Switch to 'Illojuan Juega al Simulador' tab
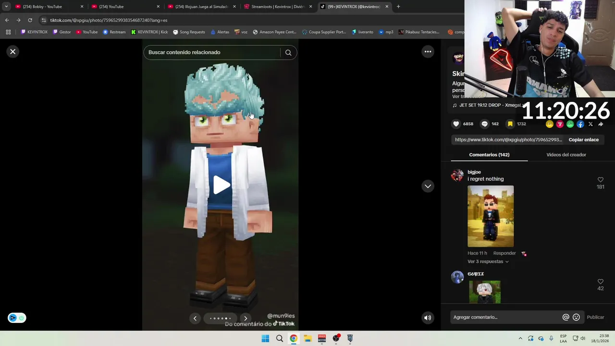This screenshot has width=615, height=346. tap(201, 7)
